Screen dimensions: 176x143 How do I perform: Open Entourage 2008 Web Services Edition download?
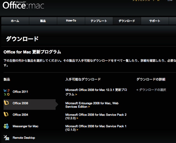92,105
